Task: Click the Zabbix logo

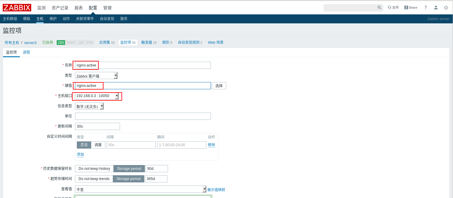Action: 17,8
